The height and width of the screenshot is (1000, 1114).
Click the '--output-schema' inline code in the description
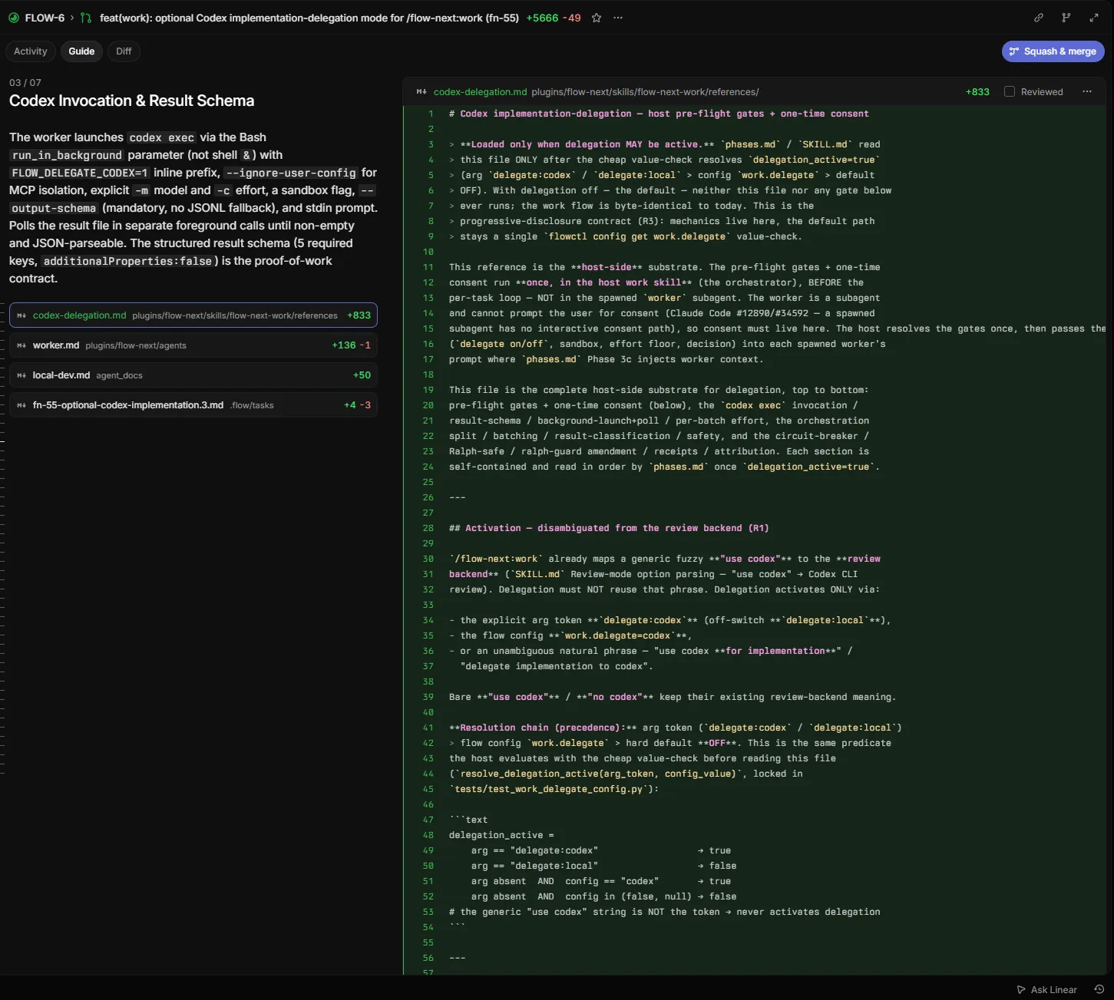click(53, 208)
